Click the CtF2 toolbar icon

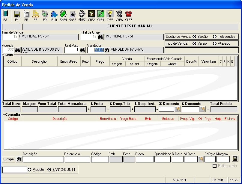[91, 14]
